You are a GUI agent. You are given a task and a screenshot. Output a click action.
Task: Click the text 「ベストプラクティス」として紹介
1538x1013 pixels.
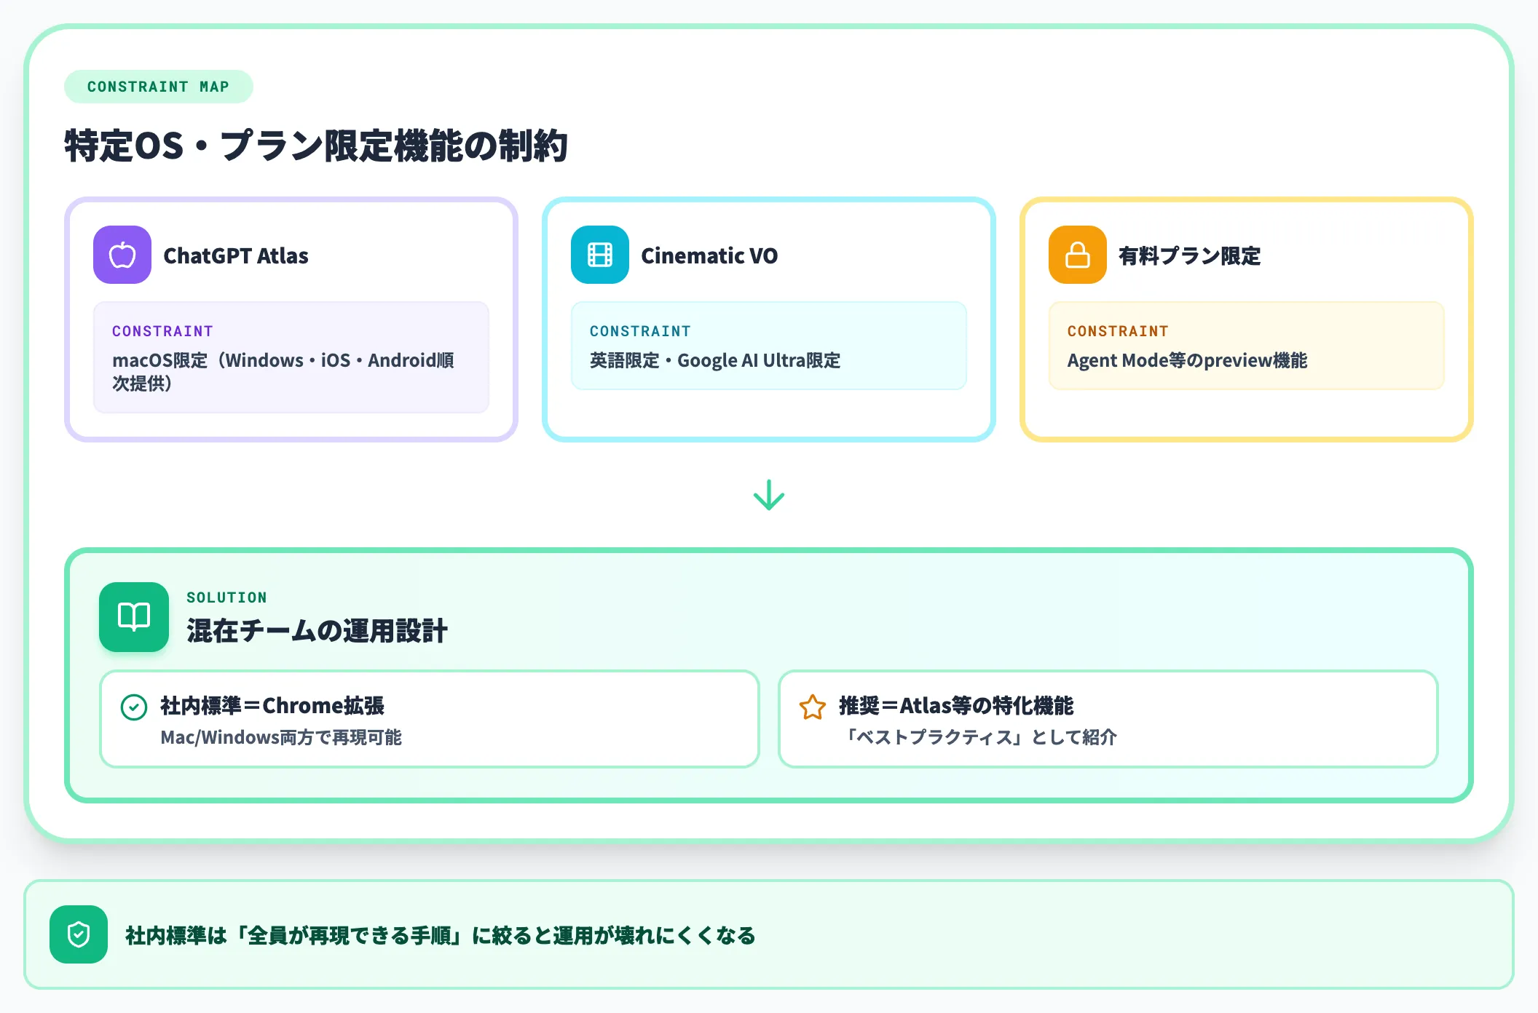pyautogui.click(x=979, y=737)
